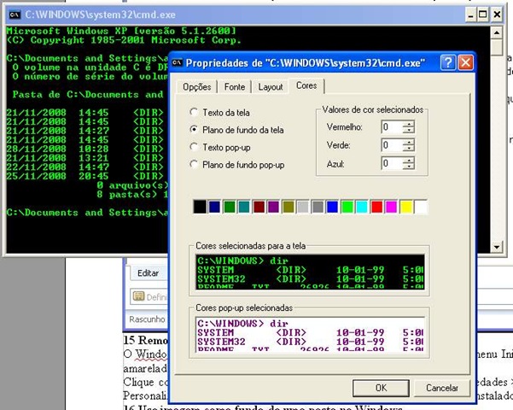Increase the Vermelho value with up arrow
This screenshot has height=410, width=513.
click(x=409, y=124)
